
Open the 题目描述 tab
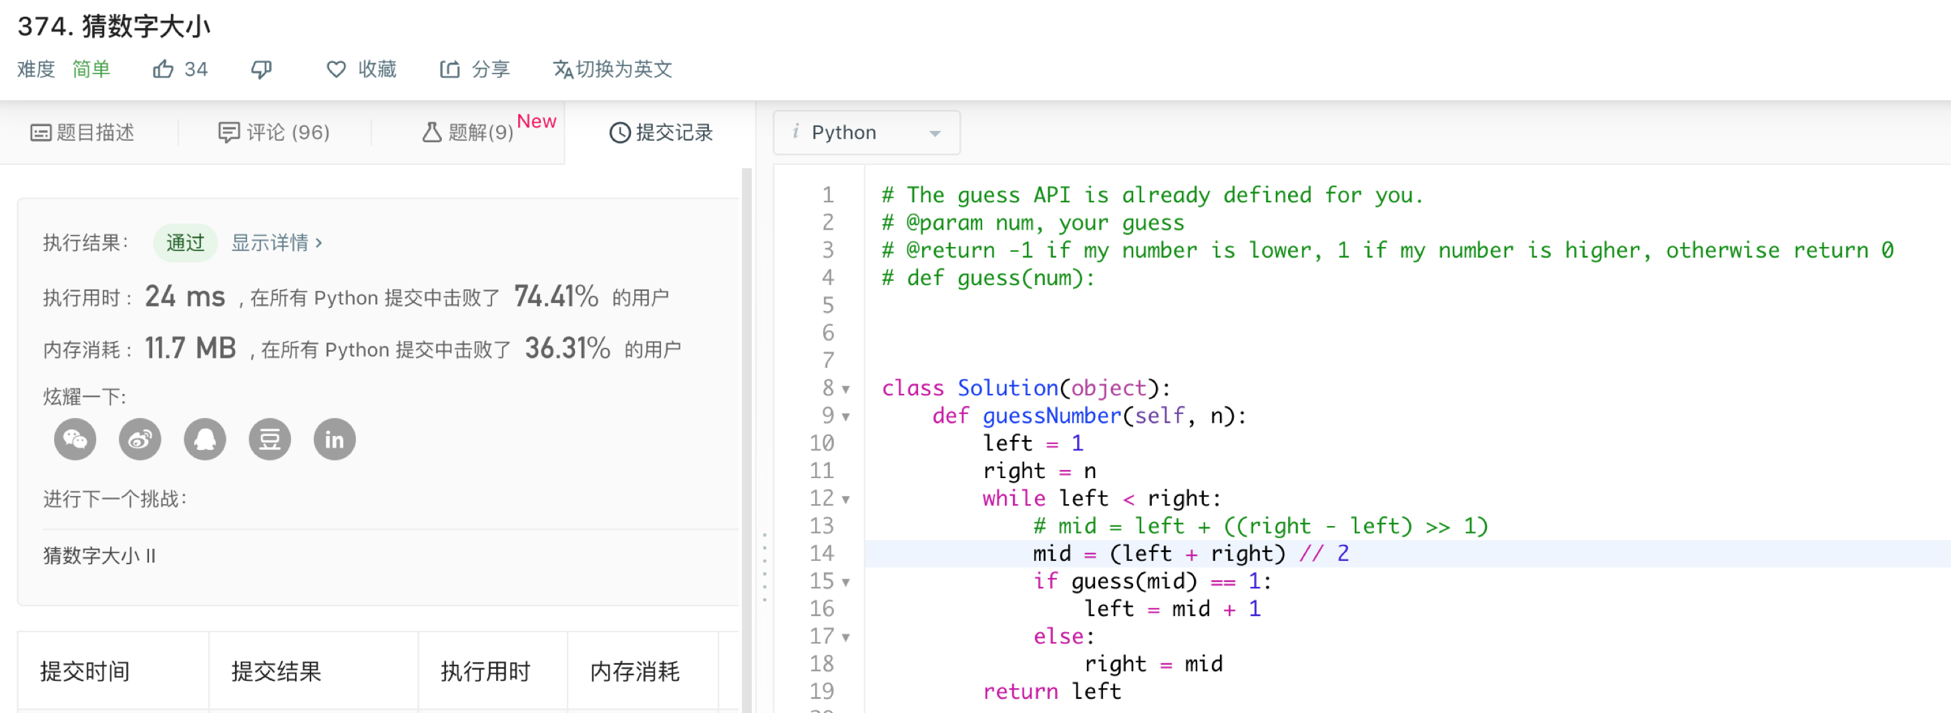83,132
